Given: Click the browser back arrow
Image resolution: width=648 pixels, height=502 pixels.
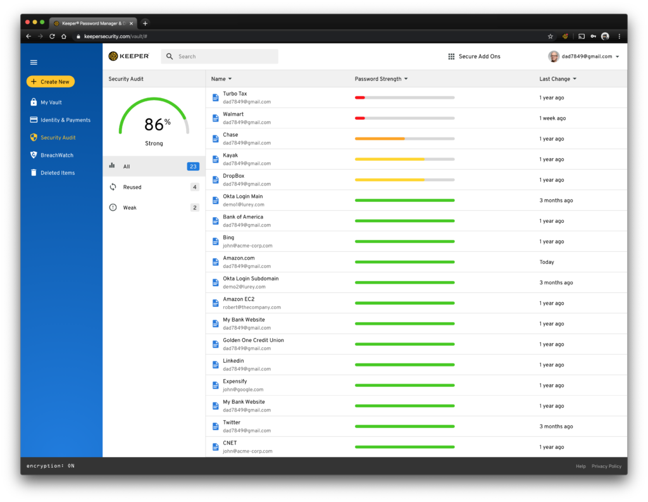Looking at the screenshot, I should [28, 36].
